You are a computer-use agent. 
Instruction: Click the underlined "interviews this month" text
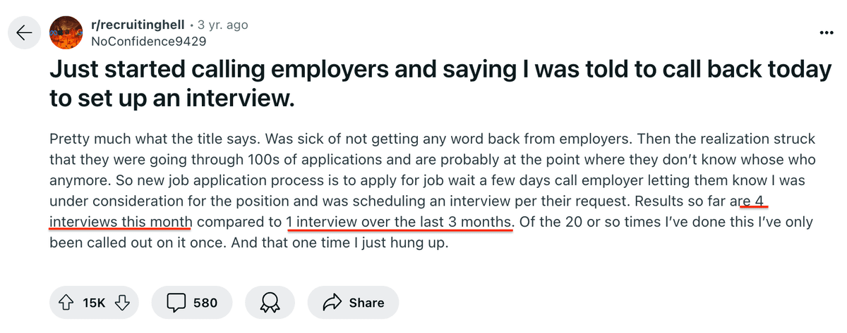pos(120,222)
